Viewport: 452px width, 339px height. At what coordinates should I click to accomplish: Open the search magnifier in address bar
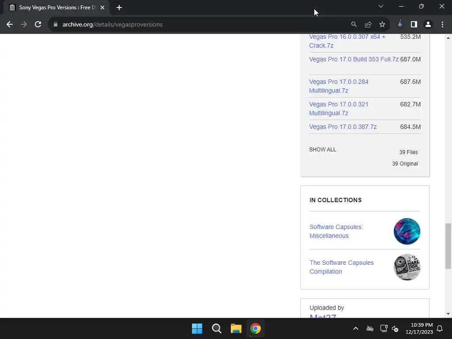click(x=354, y=25)
